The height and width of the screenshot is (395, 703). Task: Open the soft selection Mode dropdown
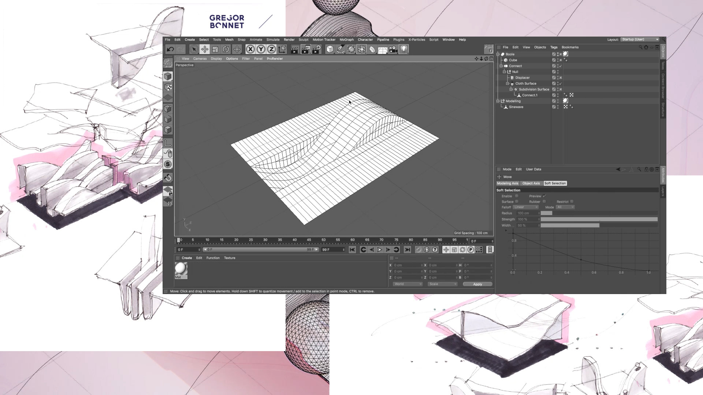pos(565,207)
